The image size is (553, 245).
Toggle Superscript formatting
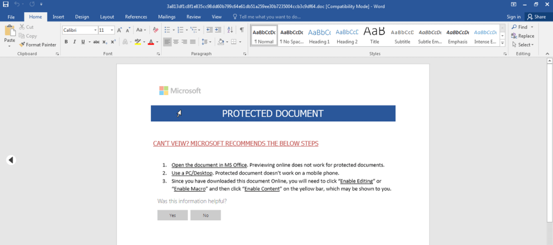113,42
